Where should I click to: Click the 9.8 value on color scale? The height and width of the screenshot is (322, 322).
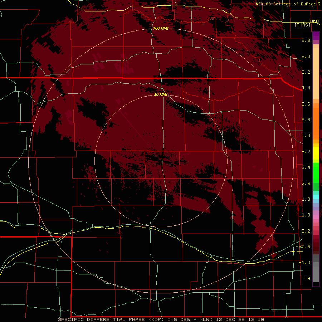306,40
